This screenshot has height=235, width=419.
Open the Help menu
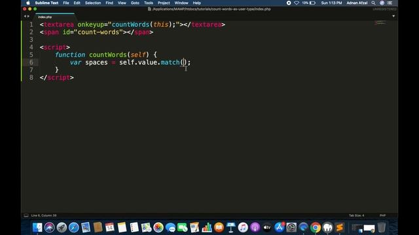coord(196,3)
